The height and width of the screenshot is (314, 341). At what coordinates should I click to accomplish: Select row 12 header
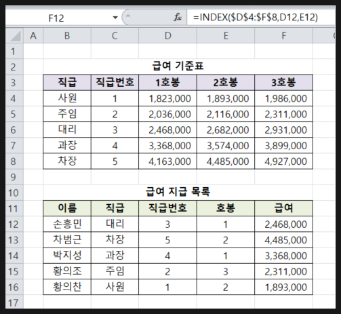pyautogui.click(x=14, y=224)
